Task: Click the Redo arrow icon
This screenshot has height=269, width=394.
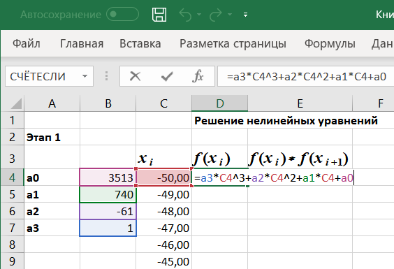Action: tap(216, 15)
